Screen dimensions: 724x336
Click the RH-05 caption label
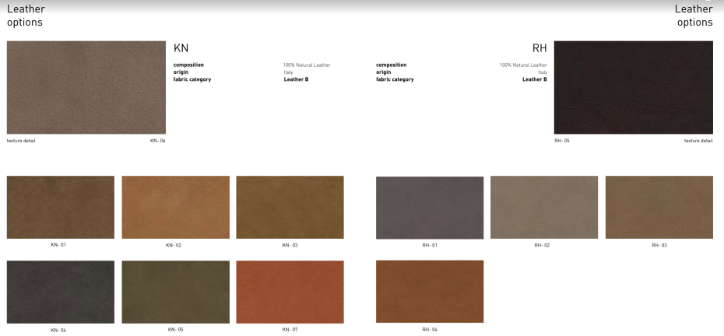click(x=561, y=141)
